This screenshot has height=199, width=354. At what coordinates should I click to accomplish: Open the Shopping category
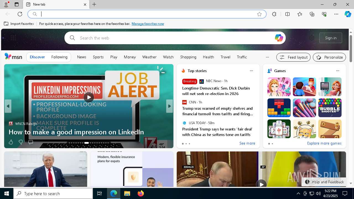tap(188, 57)
